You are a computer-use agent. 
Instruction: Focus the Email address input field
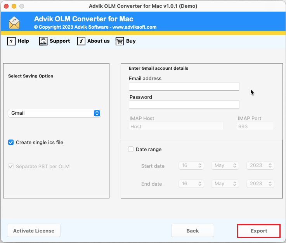point(184,86)
